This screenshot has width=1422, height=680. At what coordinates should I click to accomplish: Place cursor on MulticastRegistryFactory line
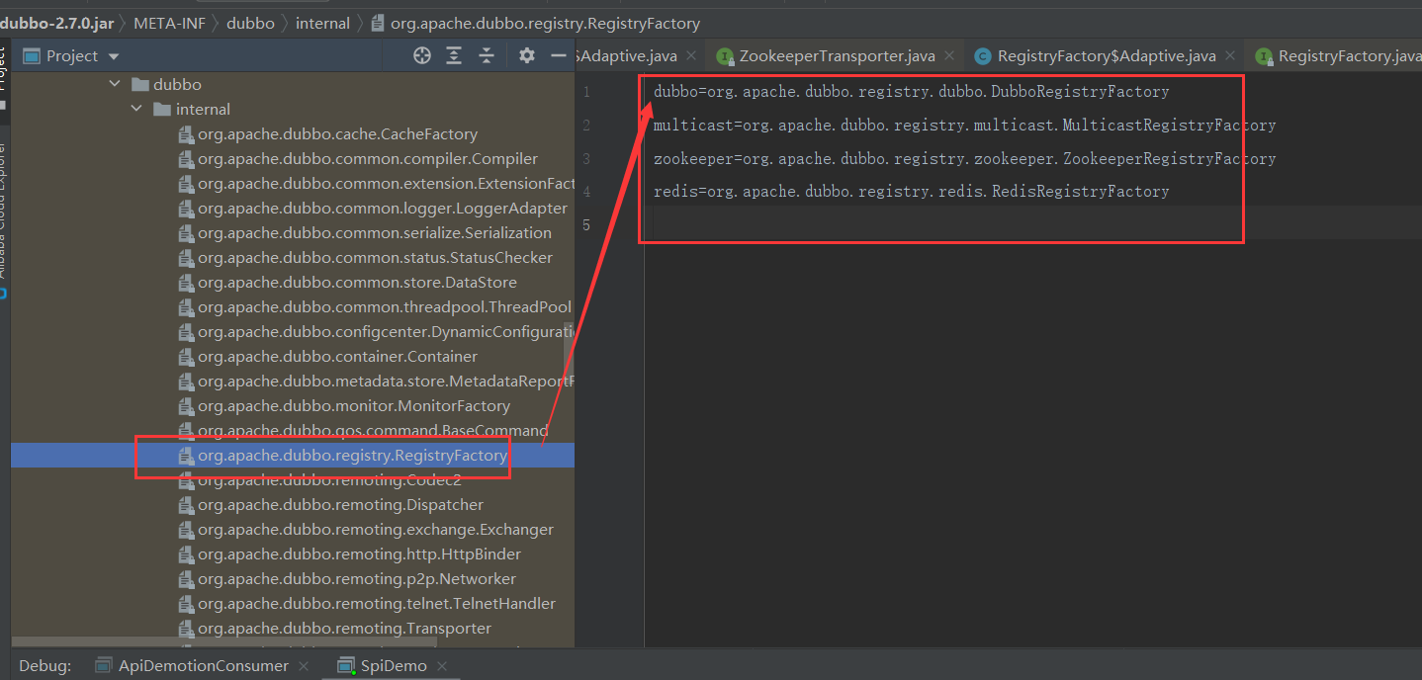point(964,126)
